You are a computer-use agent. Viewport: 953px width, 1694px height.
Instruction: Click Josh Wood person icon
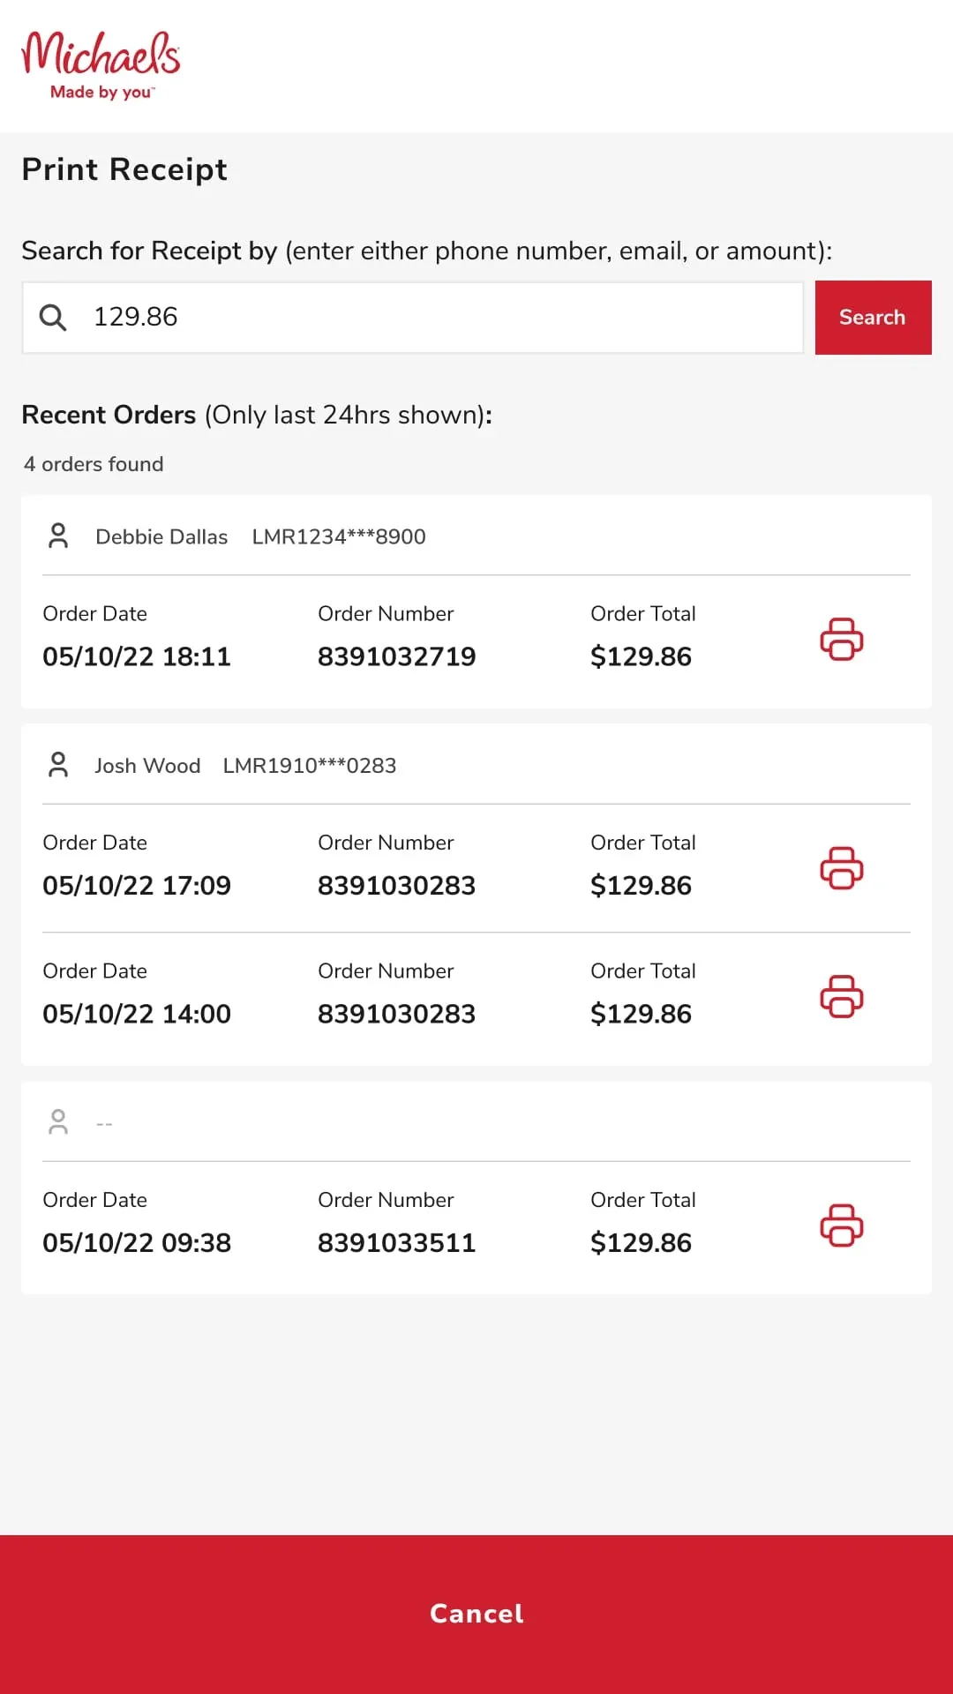coord(58,765)
